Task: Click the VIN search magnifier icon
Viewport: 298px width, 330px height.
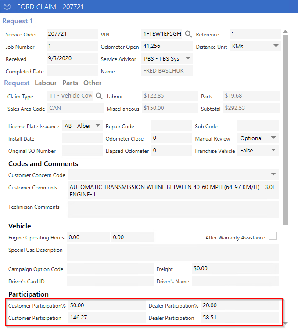Action: click(188, 34)
